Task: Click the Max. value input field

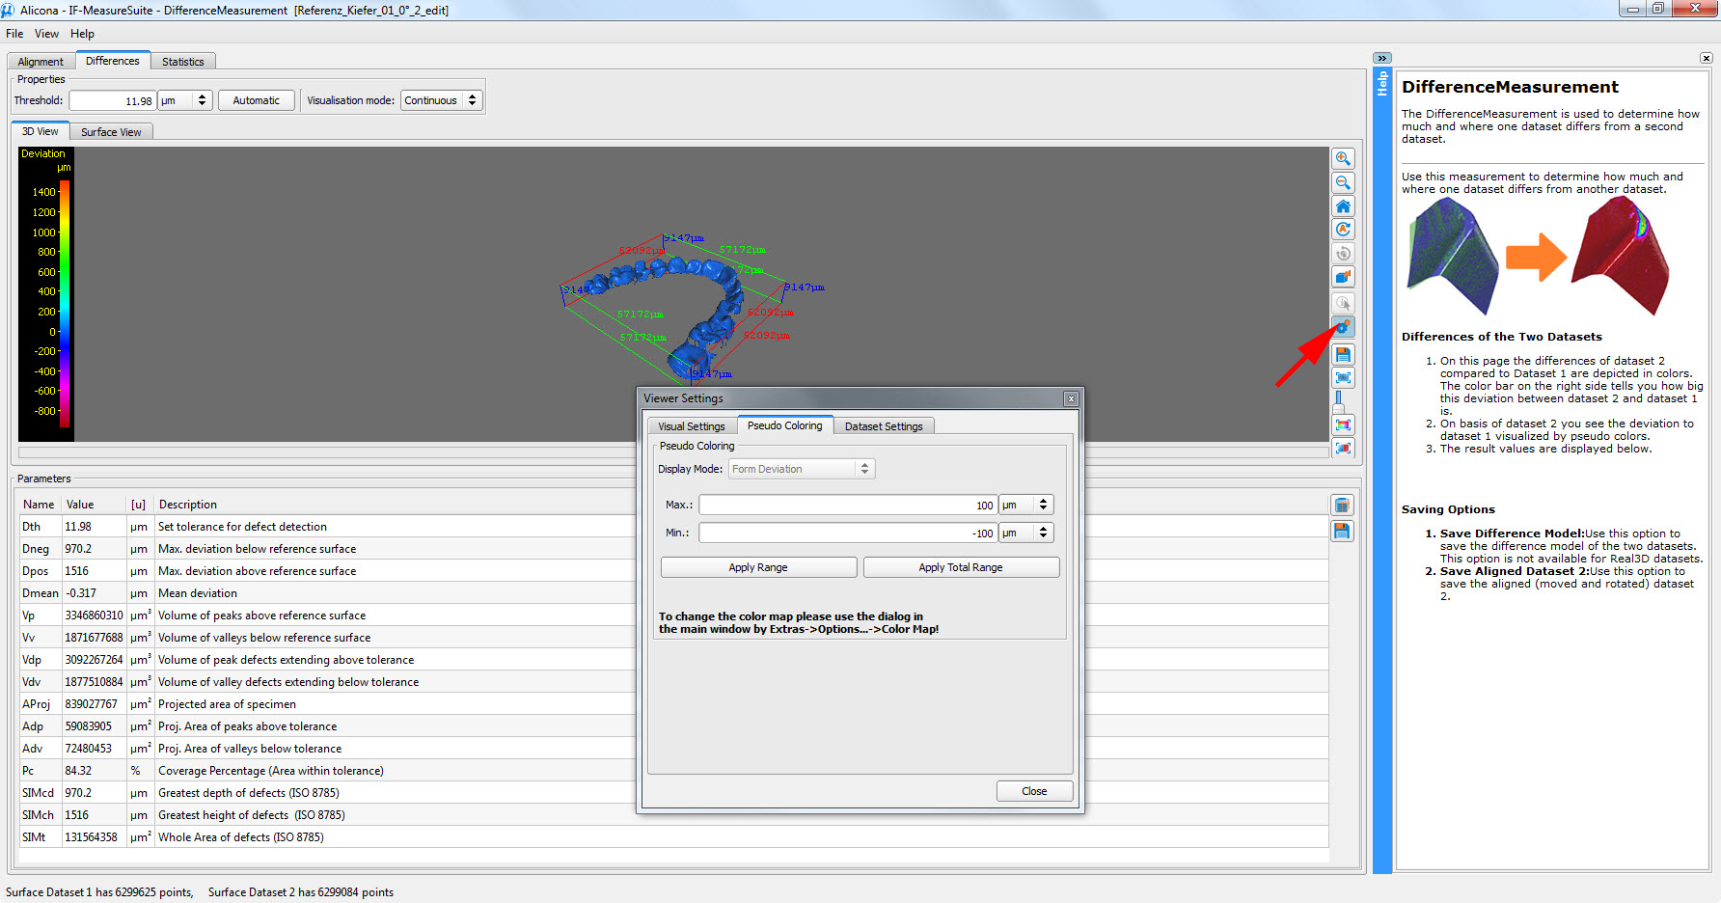Action: (848, 505)
